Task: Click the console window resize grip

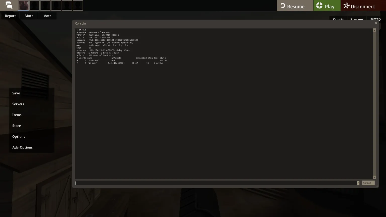Action: (377, 186)
